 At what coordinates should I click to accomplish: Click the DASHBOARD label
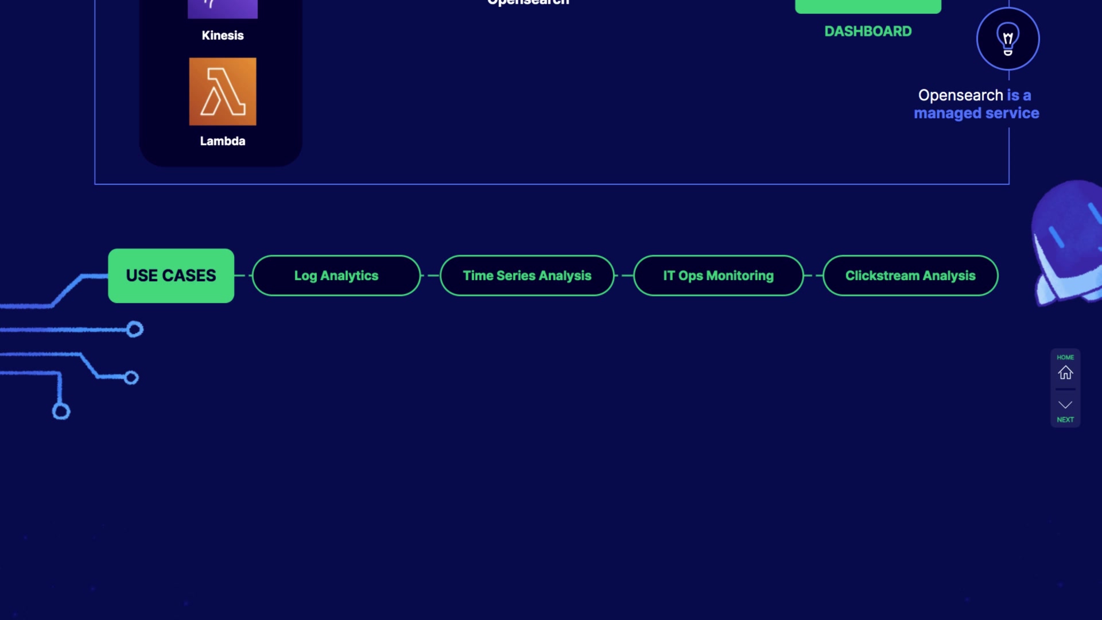tap(868, 32)
